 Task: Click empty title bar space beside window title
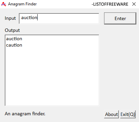coord(64,4)
